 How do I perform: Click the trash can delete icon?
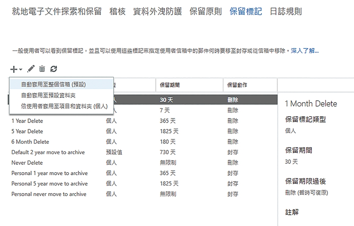pos(42,69)
